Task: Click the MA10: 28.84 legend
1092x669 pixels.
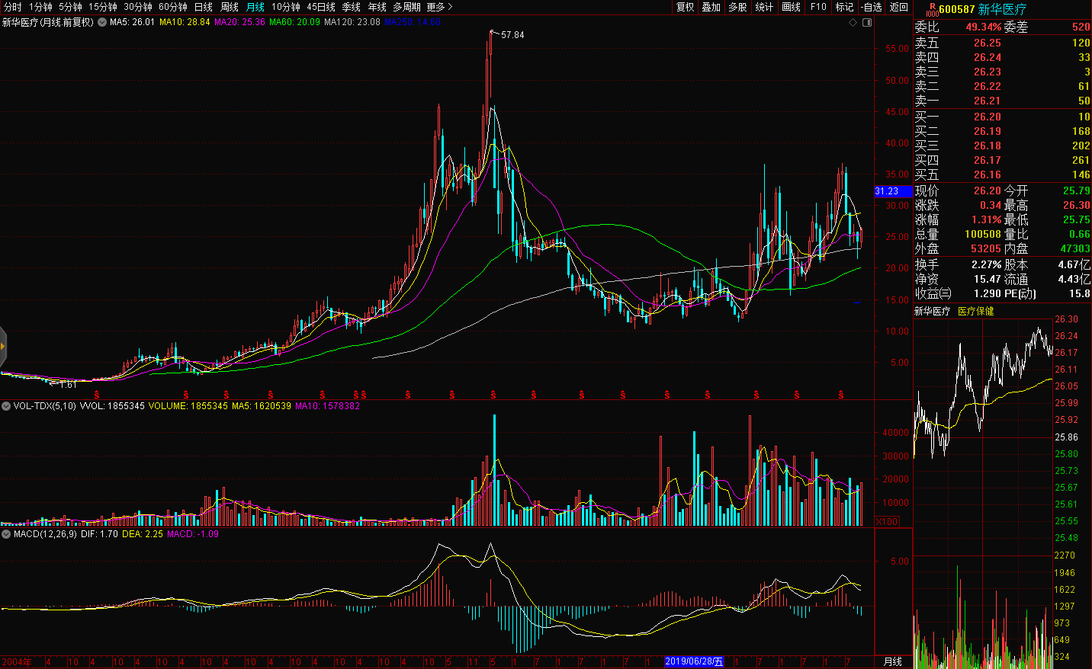Action: coord(185,22)
